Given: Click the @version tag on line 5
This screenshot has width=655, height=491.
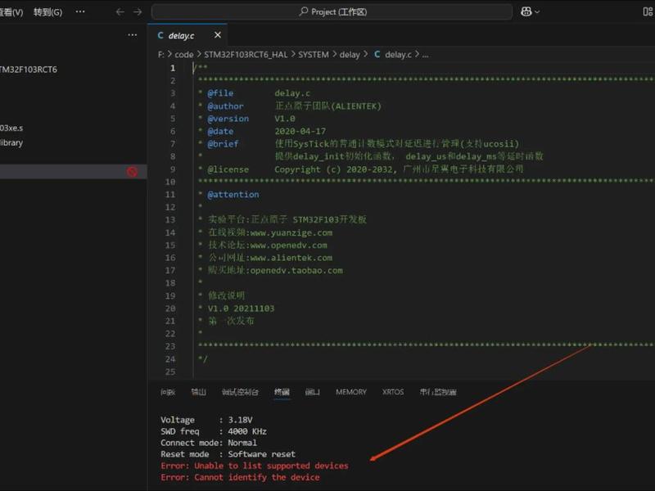Looking at the screenshot, I should coord(228,119).
